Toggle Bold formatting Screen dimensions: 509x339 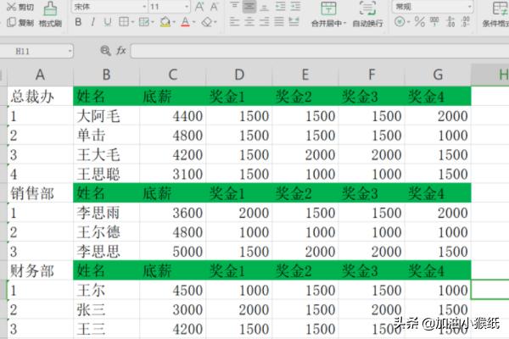pyautogui.click(x=78, y=22)
